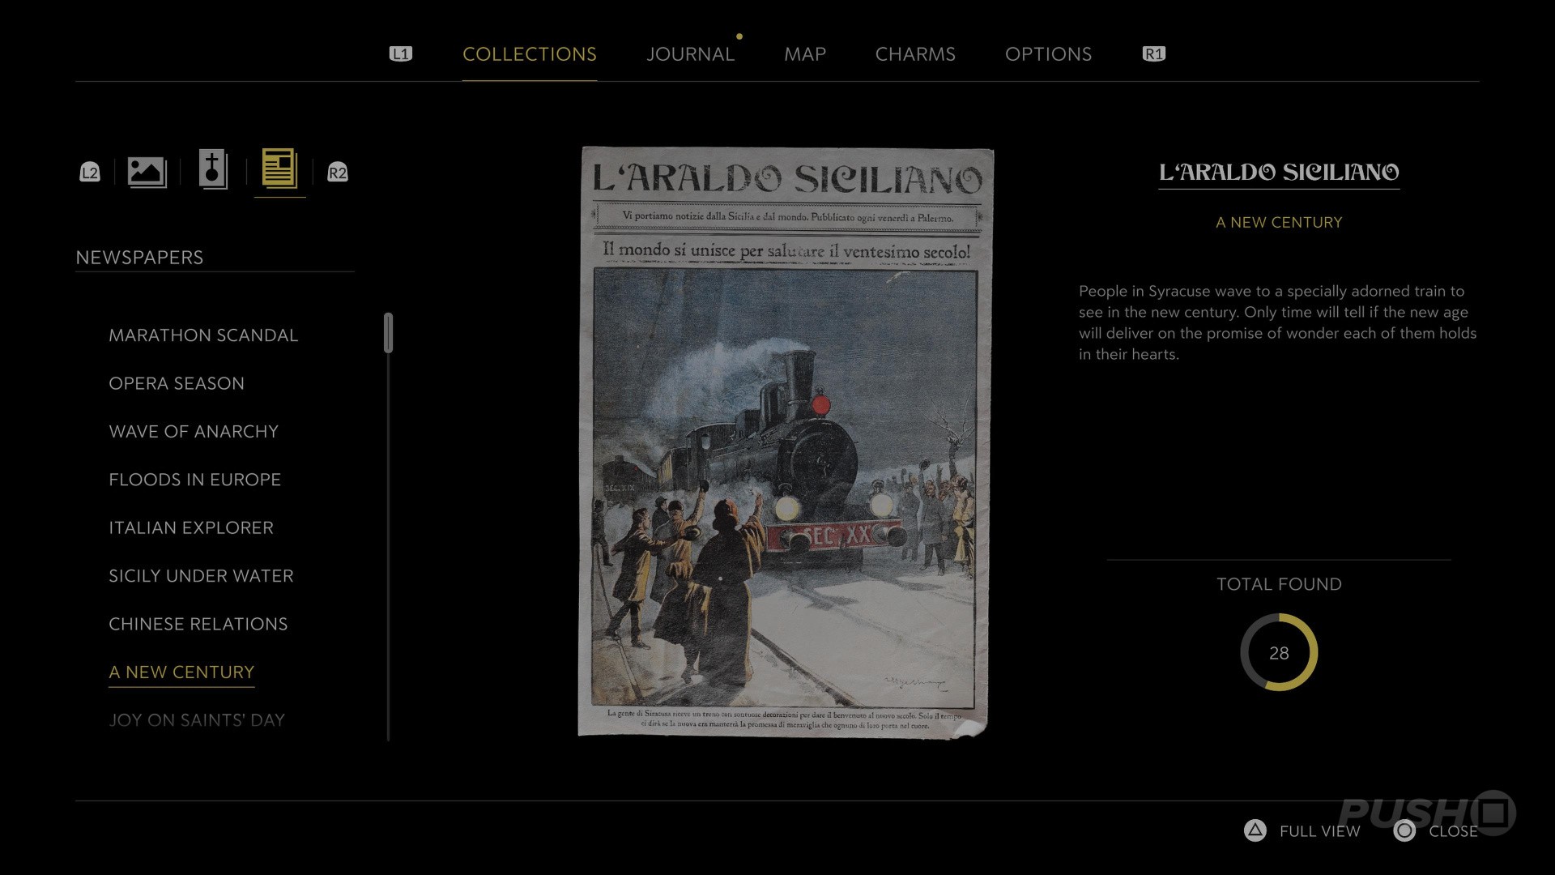
Task: Choose the Opera Season newspaper
Action: tap(177, 383)
